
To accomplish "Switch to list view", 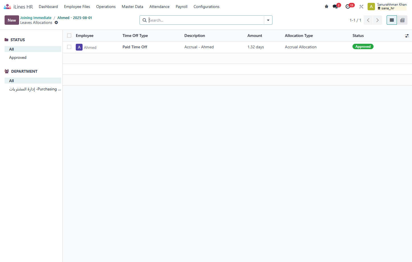I will click(392, 20).
